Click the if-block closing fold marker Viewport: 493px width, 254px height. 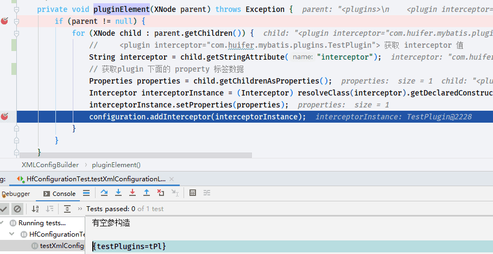[16, 141]
